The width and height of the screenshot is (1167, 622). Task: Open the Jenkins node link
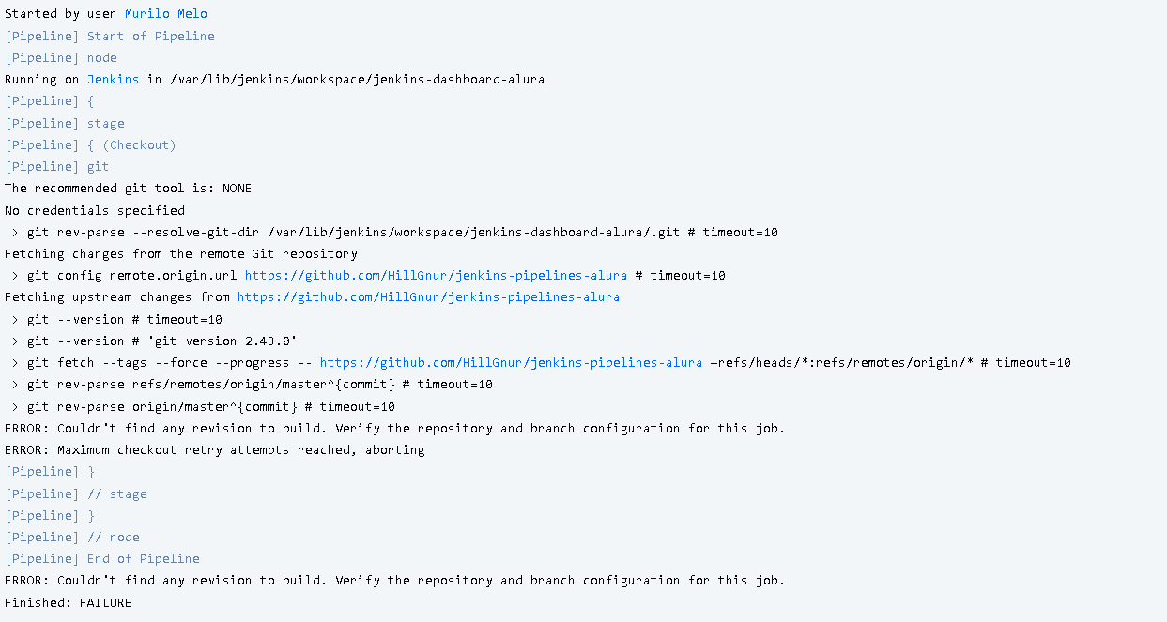tap(114, 80)
